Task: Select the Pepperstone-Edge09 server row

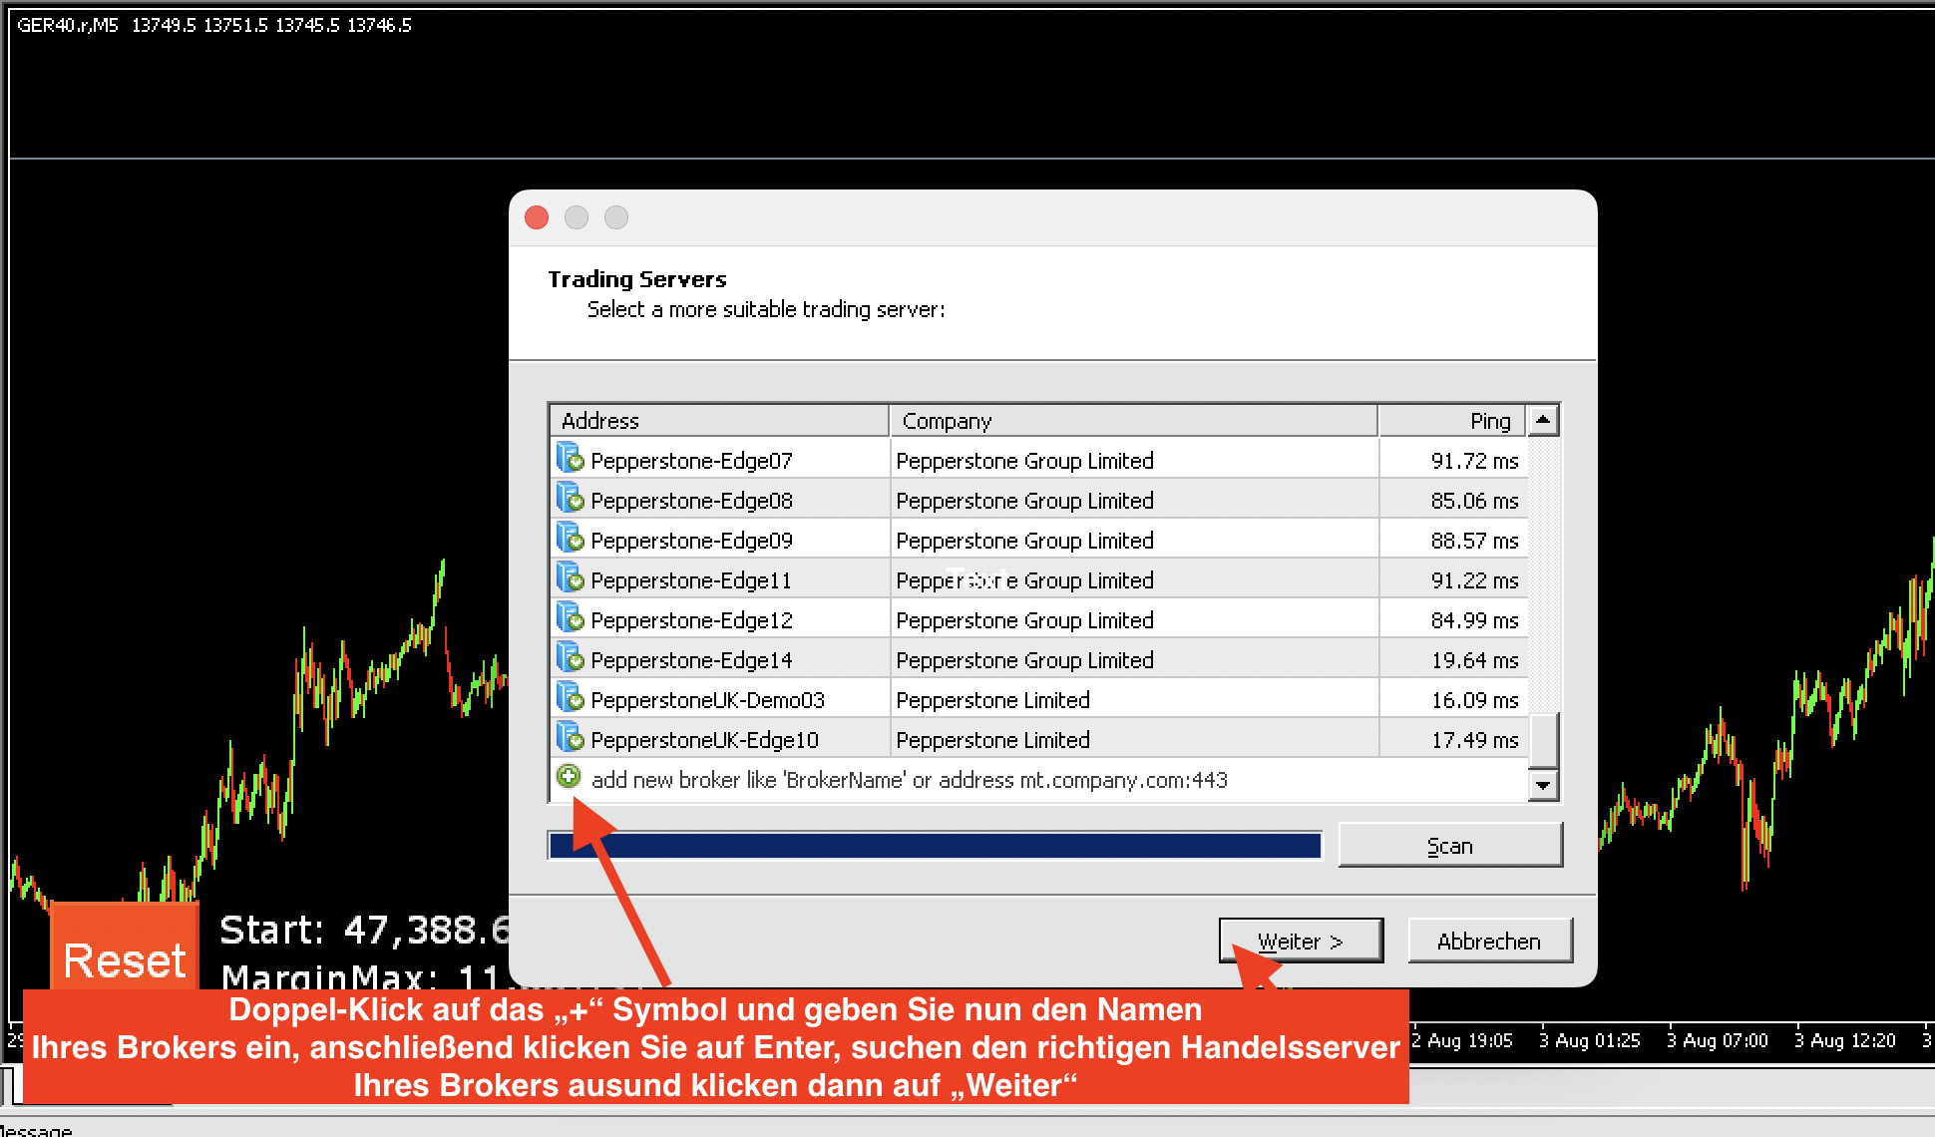Action: click(1038, 539)
